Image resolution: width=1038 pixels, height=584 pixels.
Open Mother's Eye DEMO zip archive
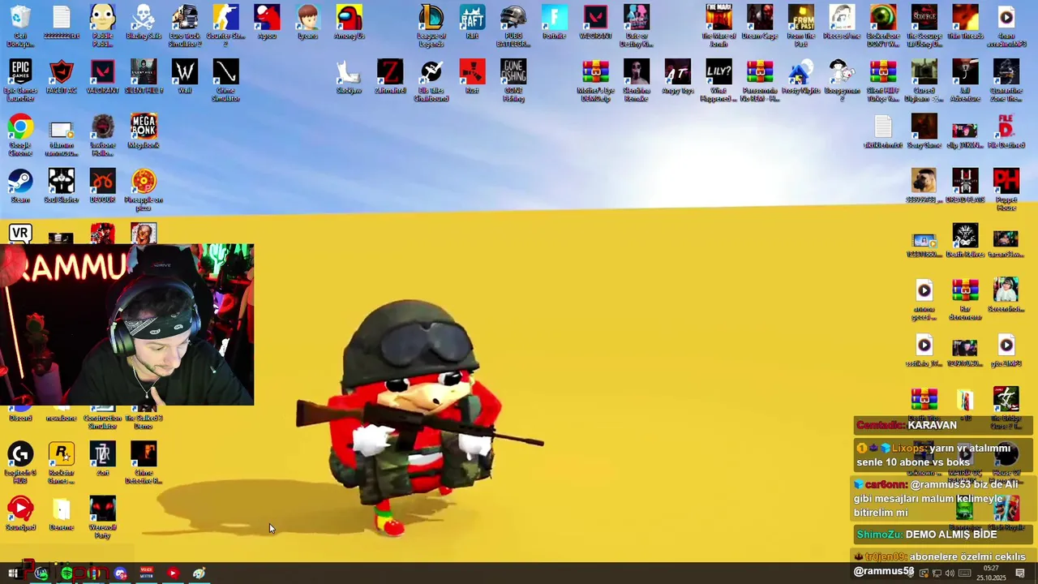(595, 80)
